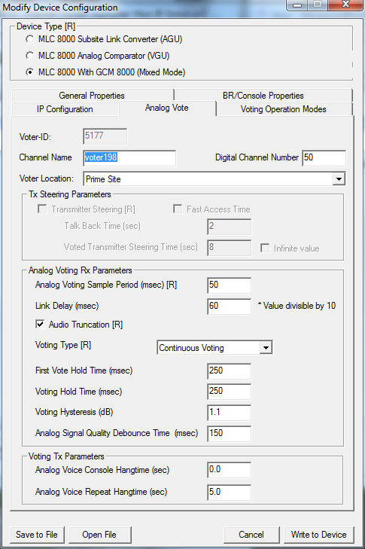365x549 pixels.
Task: Click the Cancel button
Action: (x=251, y=535)
